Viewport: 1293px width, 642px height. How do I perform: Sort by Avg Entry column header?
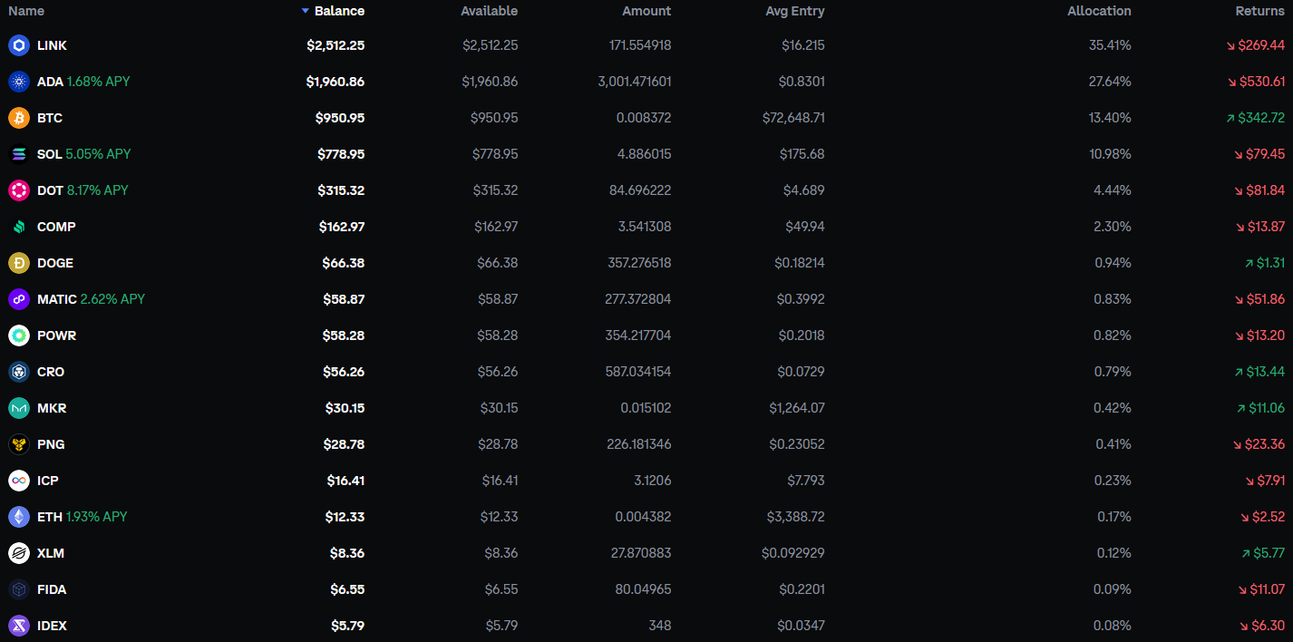pos(795,11)
